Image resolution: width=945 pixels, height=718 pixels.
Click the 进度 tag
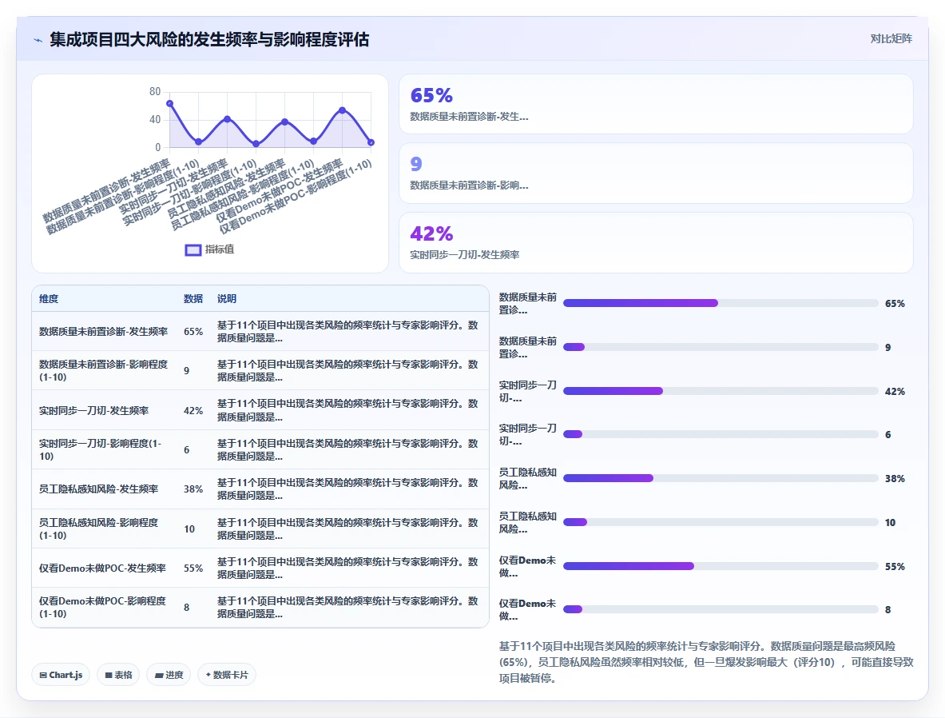[x=169, y=675]
